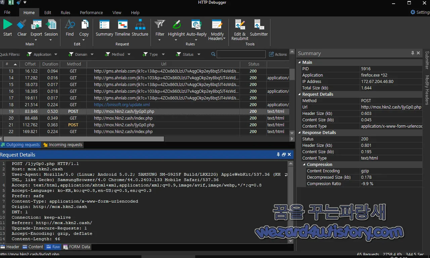Open the Modify Headers side tab
The image size is (430, 258).
pos(427,90)
